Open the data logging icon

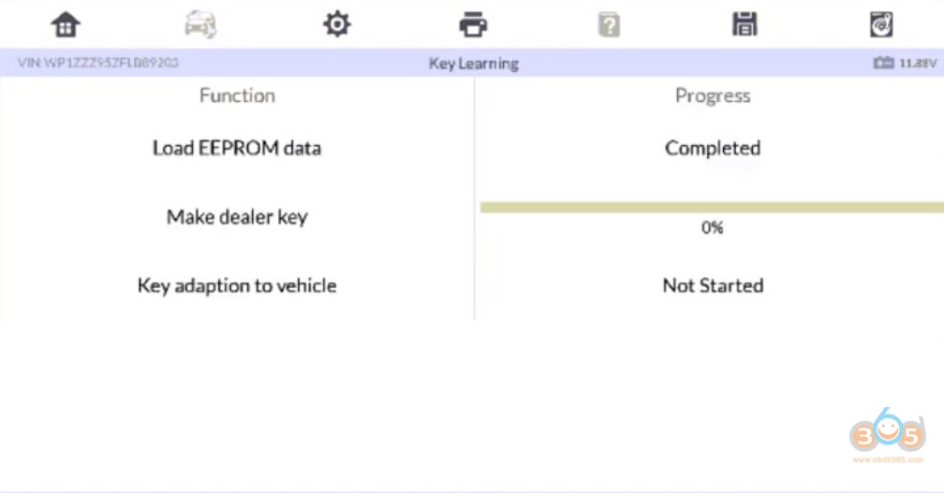click(x=881, y=24)
